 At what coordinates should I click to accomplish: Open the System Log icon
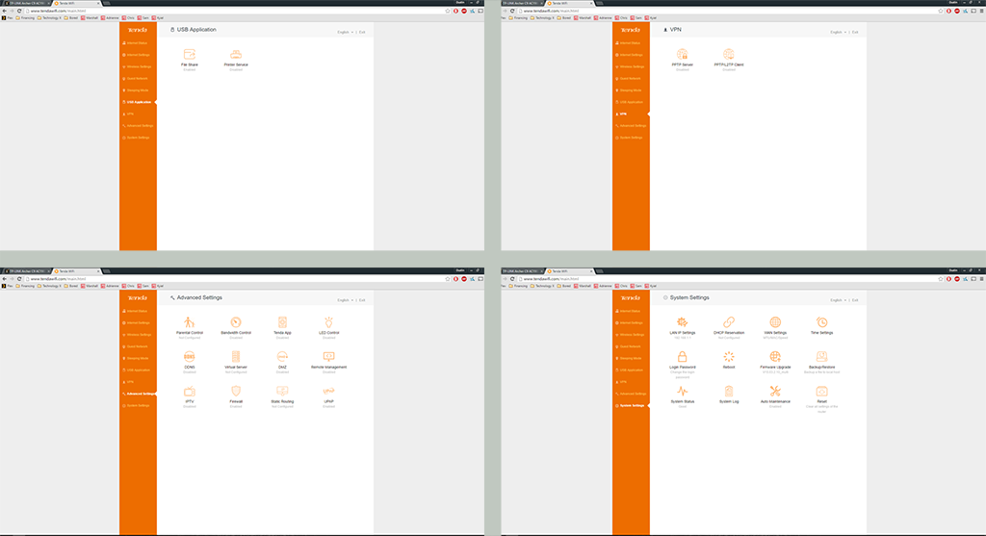coord(729,392)
